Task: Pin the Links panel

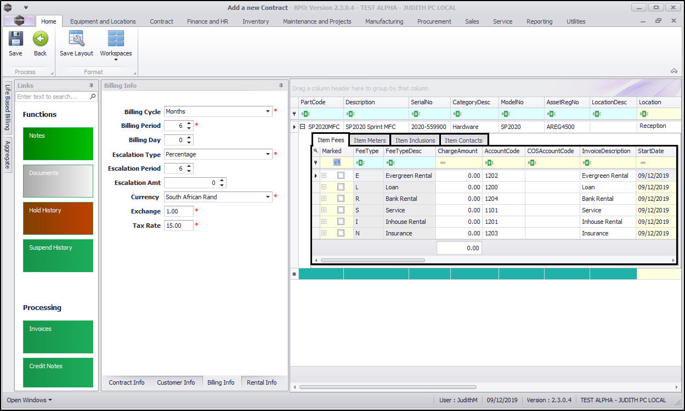Action: pos(92,86)
